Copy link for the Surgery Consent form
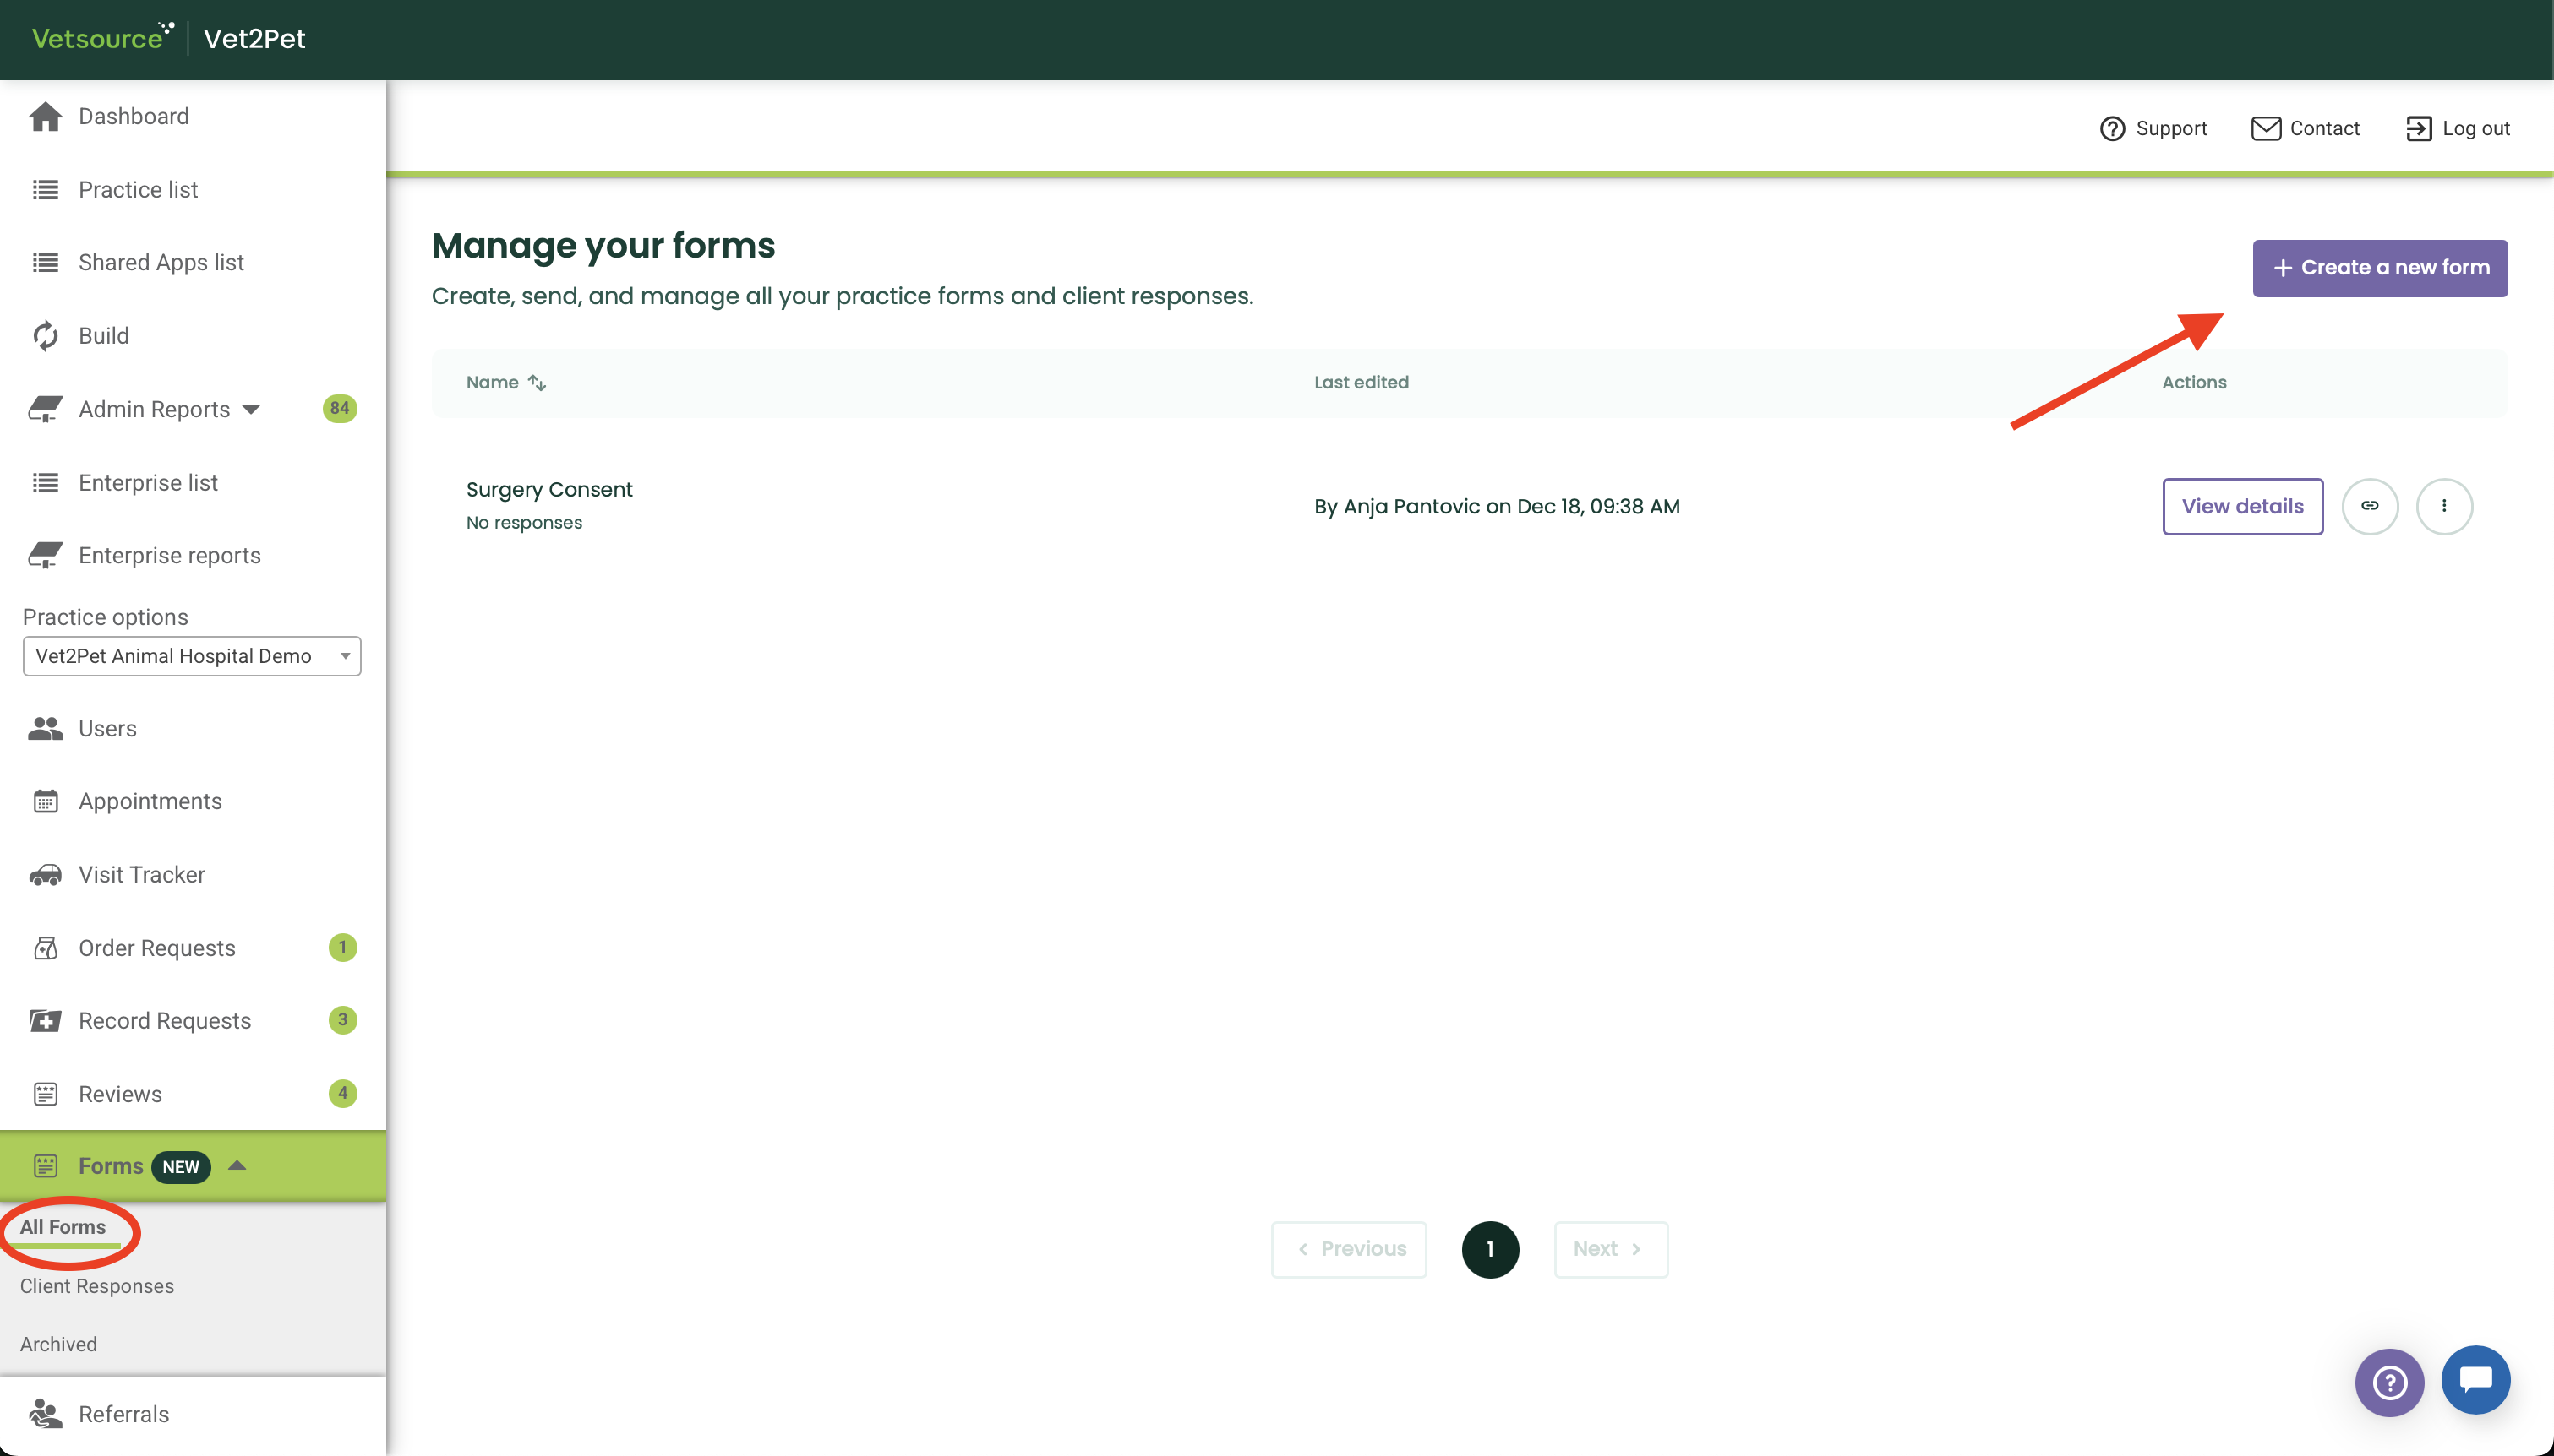 click(x=2369, y=506)
